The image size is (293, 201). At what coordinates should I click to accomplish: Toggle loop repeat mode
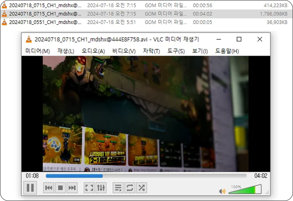(130, 188)
